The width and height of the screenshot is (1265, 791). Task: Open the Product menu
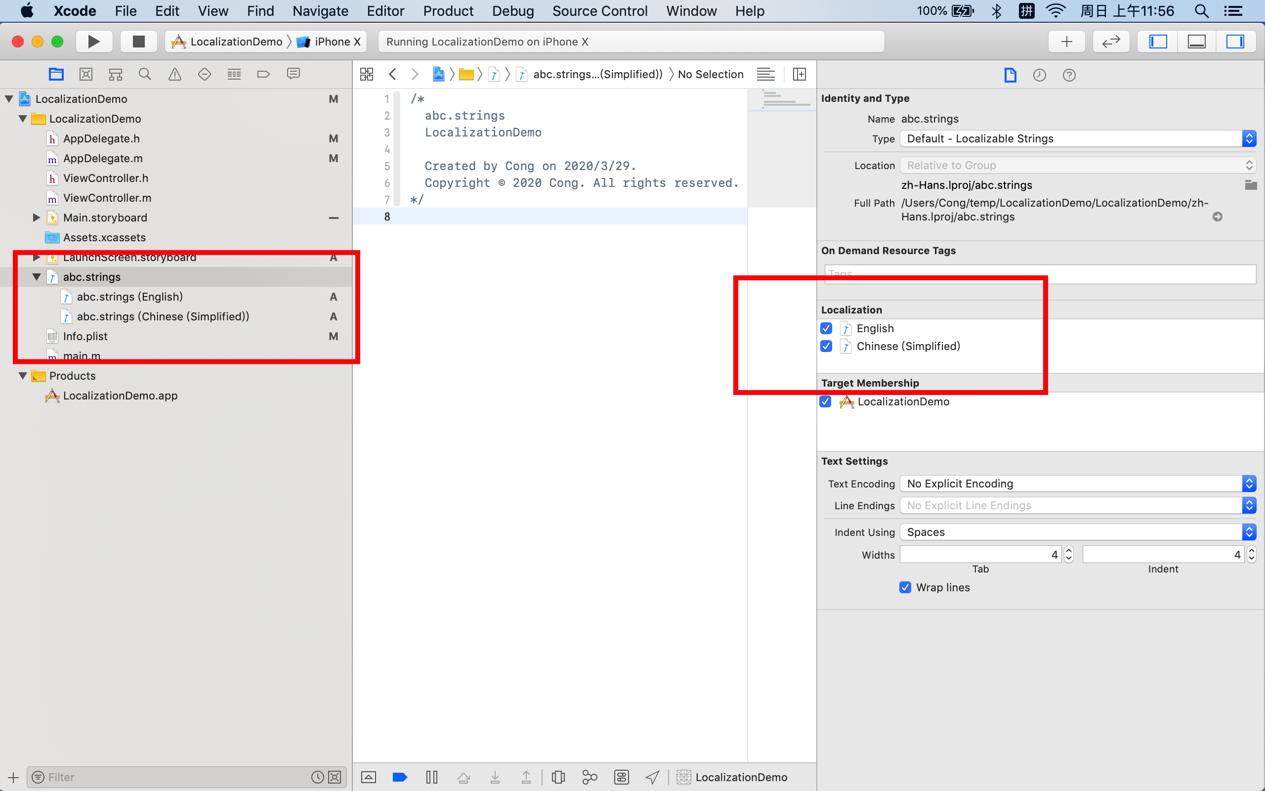click(x=448, y=11)
